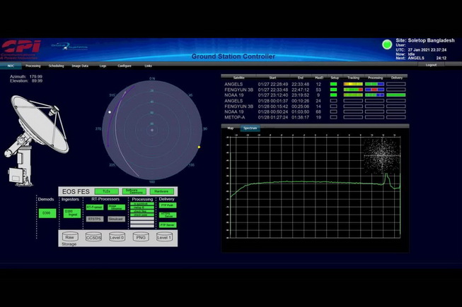
Task: Open the Raw storage cylinder
Action: [x=70, y=236]
